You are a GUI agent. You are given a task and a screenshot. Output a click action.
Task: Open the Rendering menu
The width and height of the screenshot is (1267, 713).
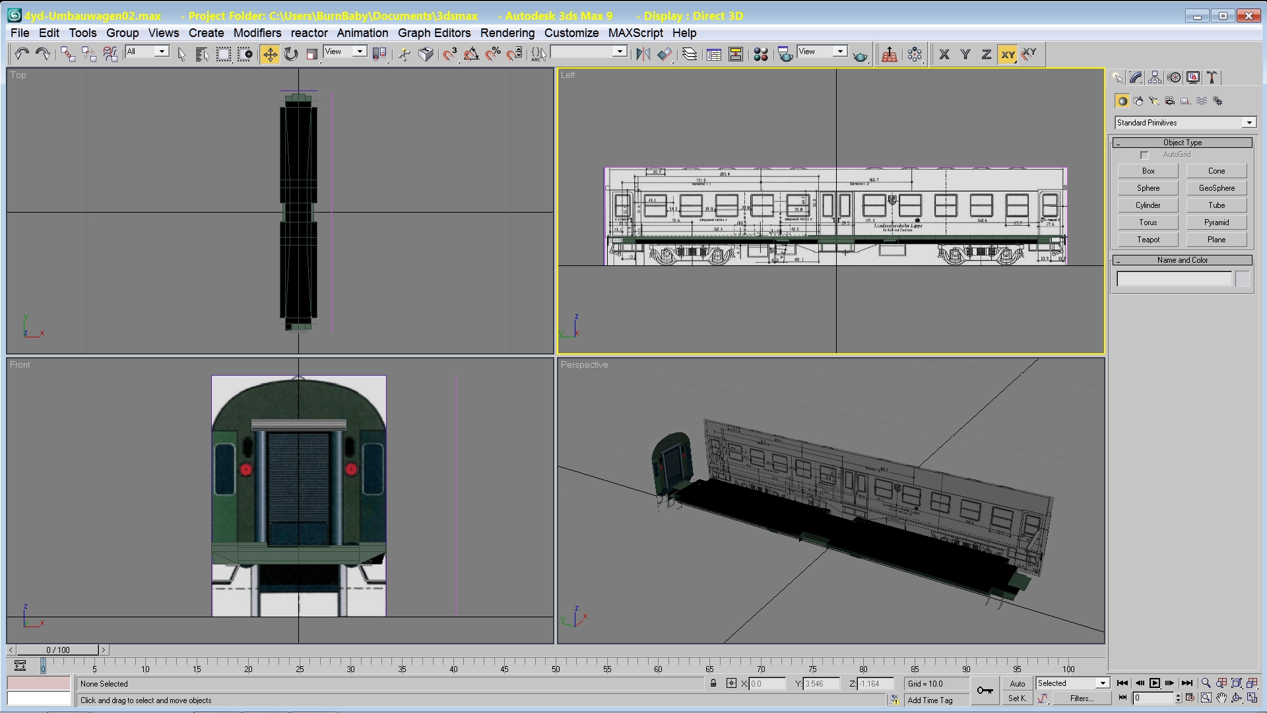click(507, 33)
